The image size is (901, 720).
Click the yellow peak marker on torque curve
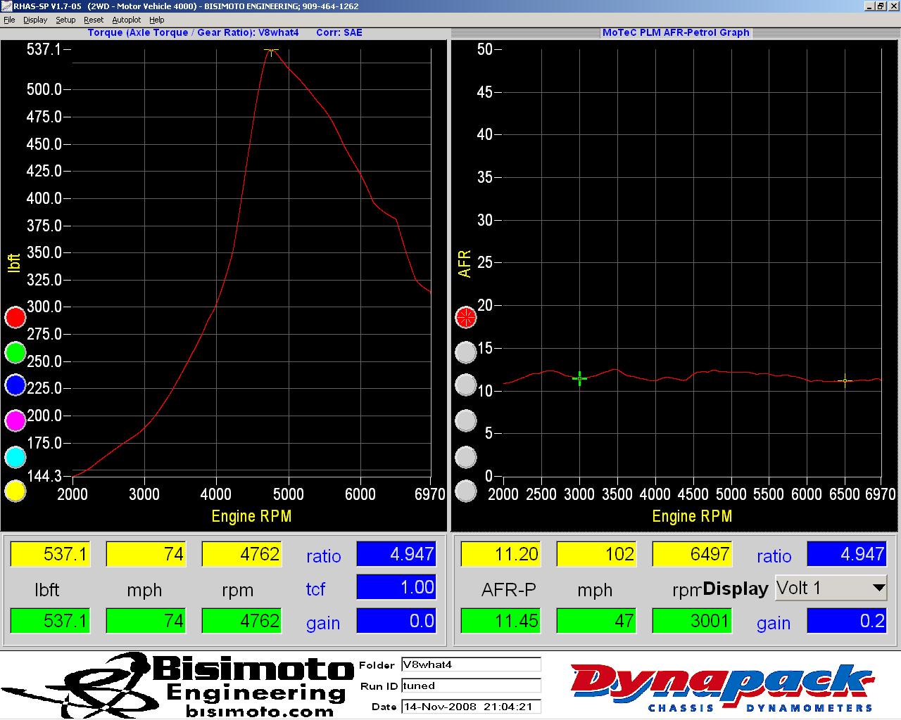[271, 51]
